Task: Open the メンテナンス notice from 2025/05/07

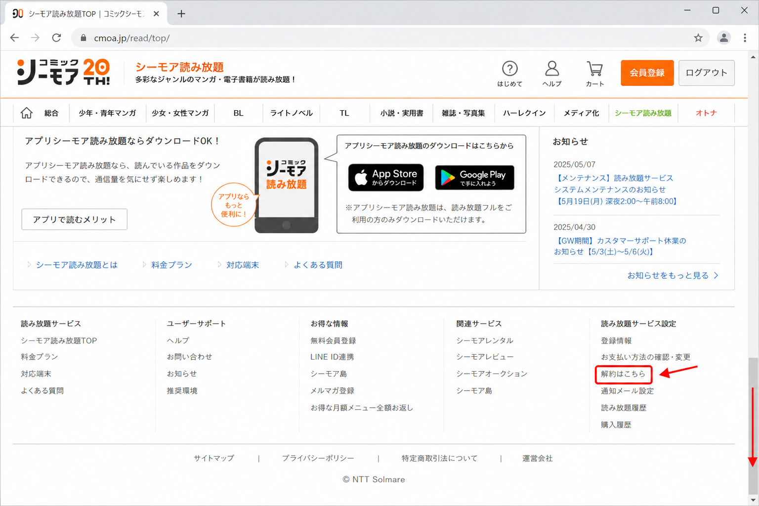Action: click(x=616, y=190)
